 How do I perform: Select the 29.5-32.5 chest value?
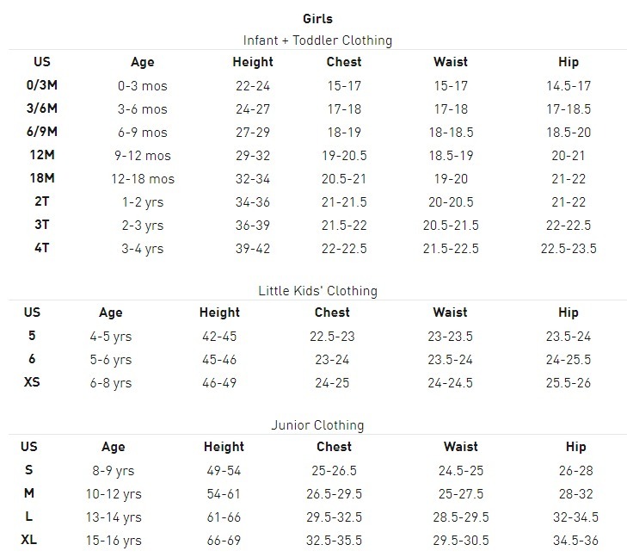pyautogui.click(x=334, y=517)
